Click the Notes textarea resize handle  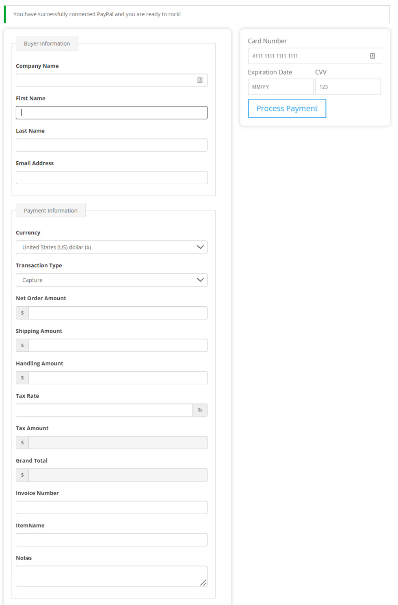(x=203, y=583)
